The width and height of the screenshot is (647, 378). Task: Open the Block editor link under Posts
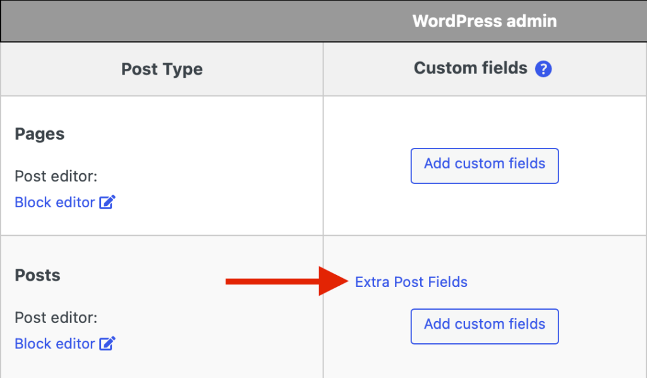[55, 344]
